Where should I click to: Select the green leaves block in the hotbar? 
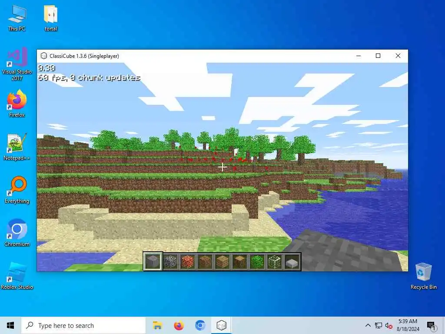257,261
